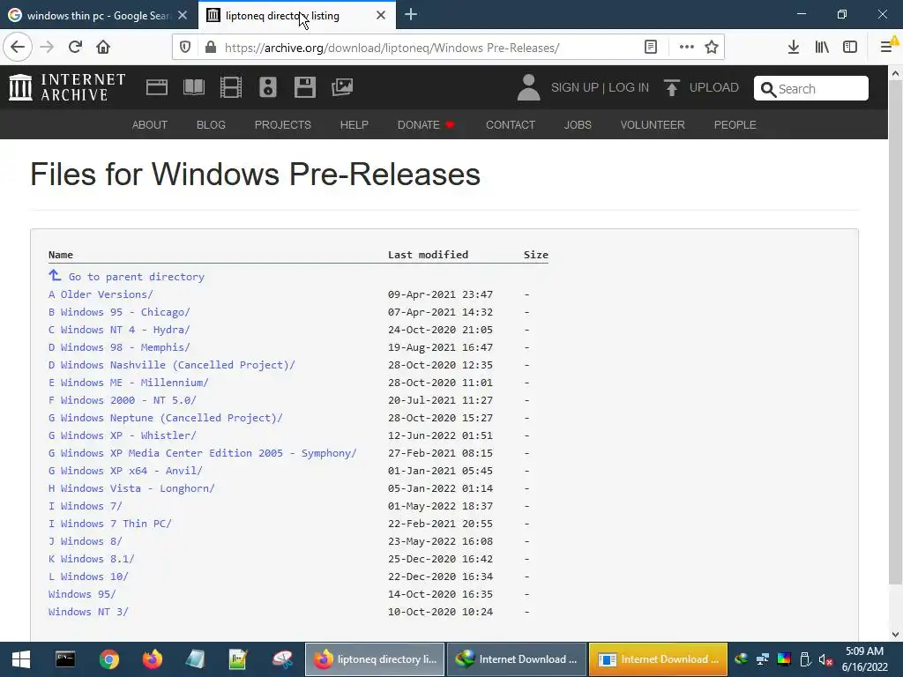Viewport: 903px width, 677px height.
Task: Open BLOG in the Archive nav
Action: (211, 125)
